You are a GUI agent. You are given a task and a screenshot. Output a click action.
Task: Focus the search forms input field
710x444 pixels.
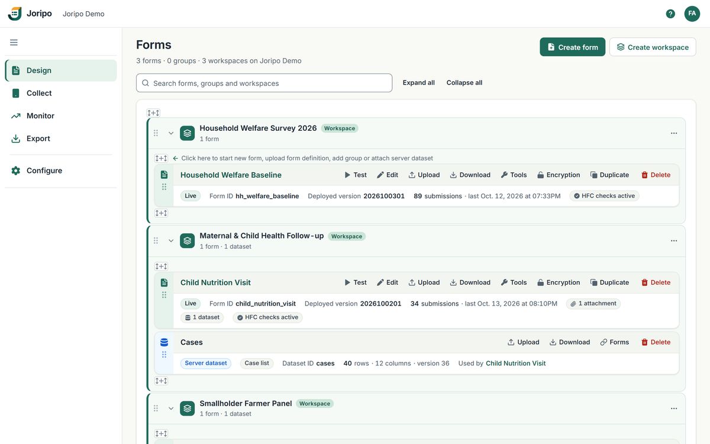click(x=264, y=83)
